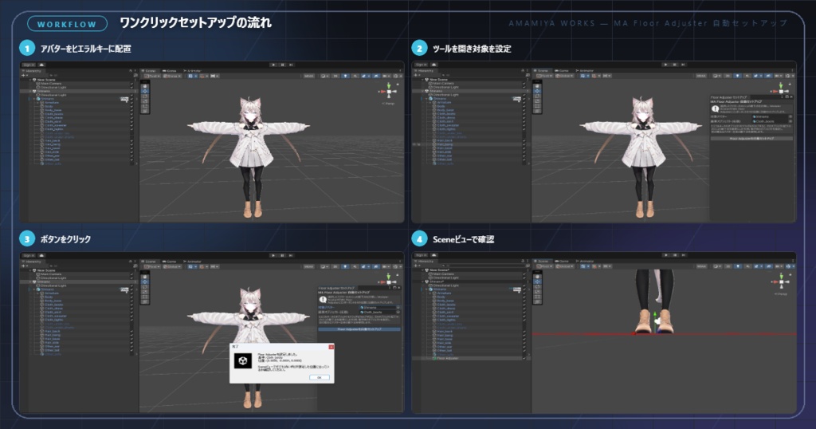The width and height of the screenshot is (816, 429).
Task: Toggle the Other_tail checkmark in step 2 hierarchy
Action: click(524, 159)
